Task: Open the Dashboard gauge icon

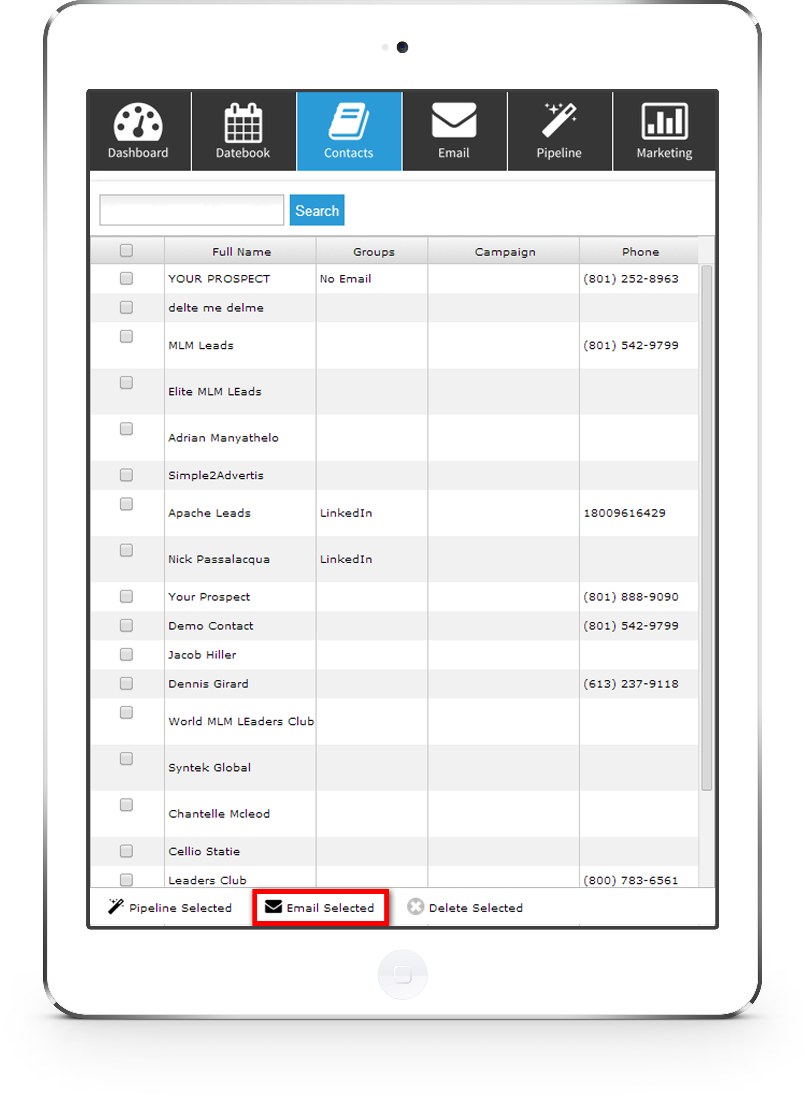Action: [138, 121]
